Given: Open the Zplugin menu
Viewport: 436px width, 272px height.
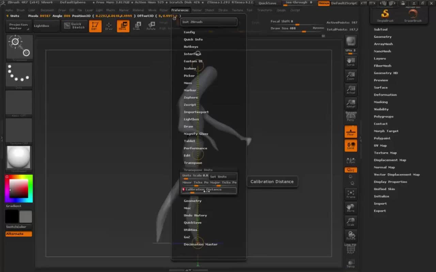Looking at the screenshot, I should [x=281, y=10].
